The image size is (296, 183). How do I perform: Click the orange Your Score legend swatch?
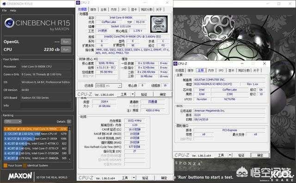[6, 165]
